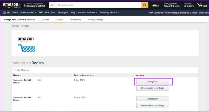
Task: Open the Amazon.in prime logo homepage
Action: [12, 5]
